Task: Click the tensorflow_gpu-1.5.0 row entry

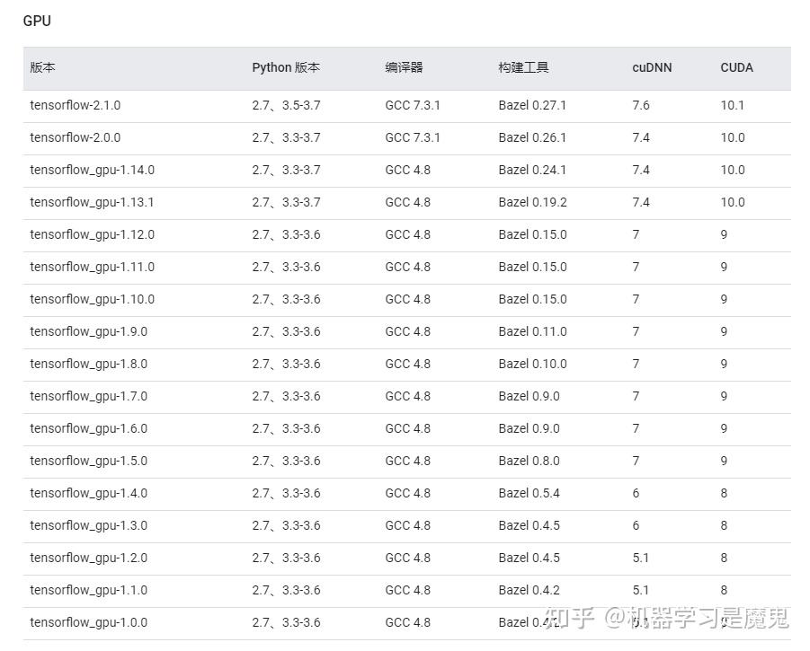Action: click(x=80, y=461)
